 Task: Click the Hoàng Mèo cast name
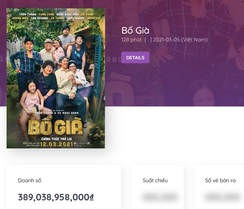pyautogui.click(x=20, y=18)
